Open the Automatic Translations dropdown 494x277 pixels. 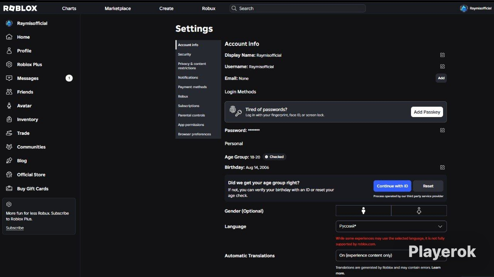coord(391,255)
